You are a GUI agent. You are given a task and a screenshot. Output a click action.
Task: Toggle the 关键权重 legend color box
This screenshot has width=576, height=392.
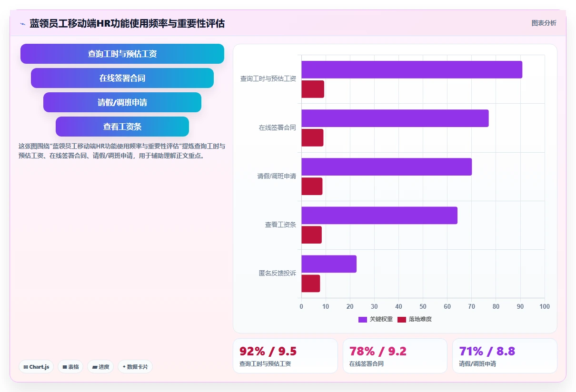(x=363, y=319)
